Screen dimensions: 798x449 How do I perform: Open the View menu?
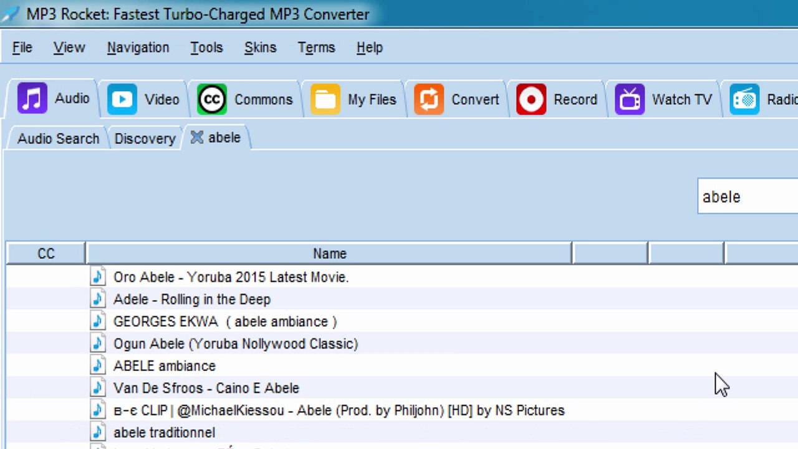[x=69, y=47]
